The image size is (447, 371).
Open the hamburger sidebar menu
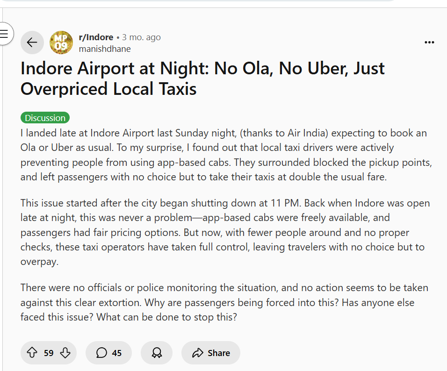5,34
